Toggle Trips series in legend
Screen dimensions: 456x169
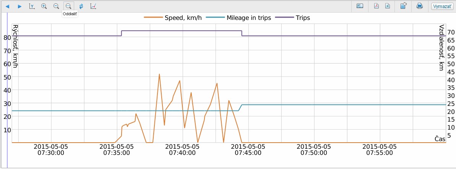click(x=303, y=18)
